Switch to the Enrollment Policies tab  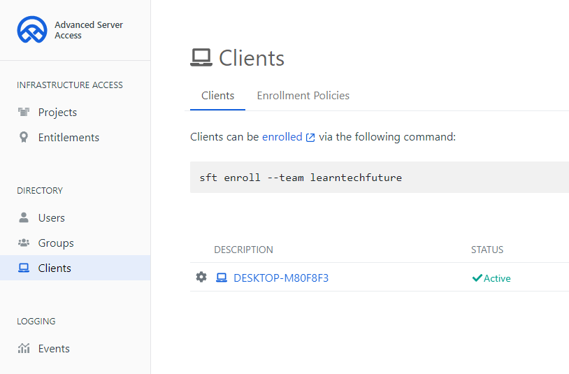(x=303, y=96)
